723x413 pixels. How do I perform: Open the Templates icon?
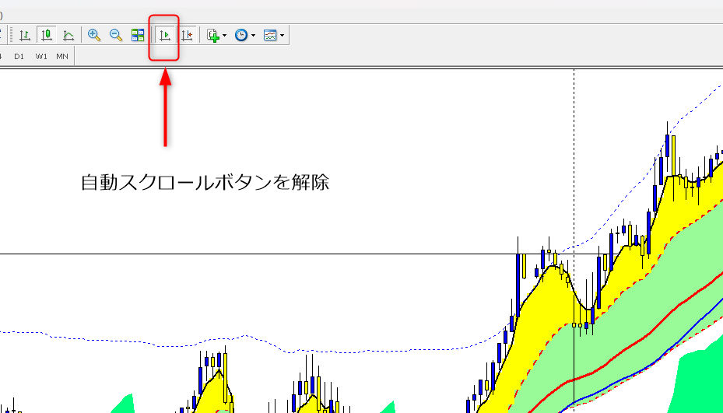[270, 35]
